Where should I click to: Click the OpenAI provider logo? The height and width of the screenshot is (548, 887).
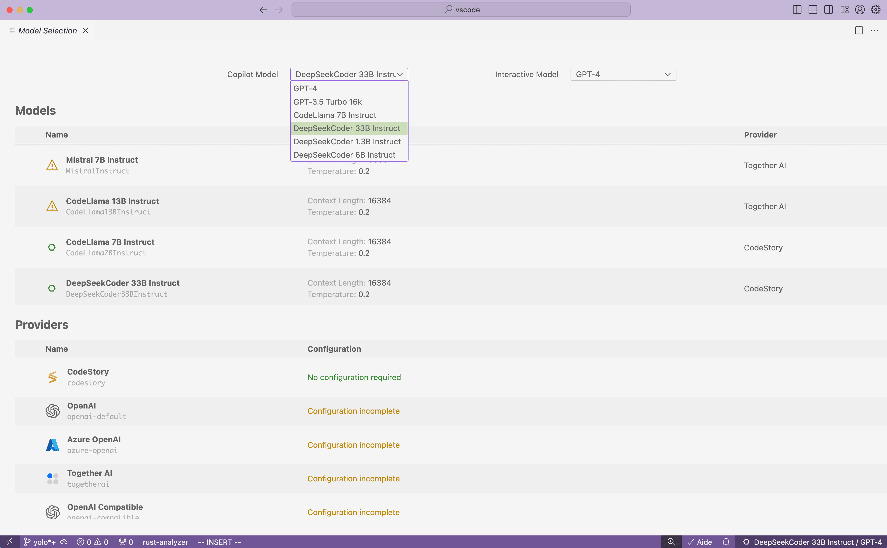(x=53, y=411)
